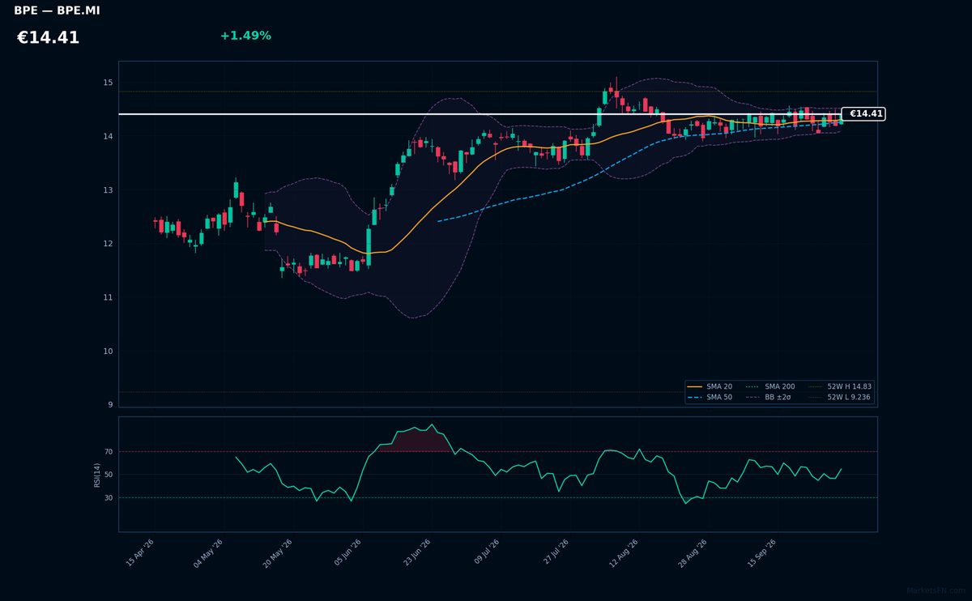Click the price axis label 10

click(x=109, y=352)
